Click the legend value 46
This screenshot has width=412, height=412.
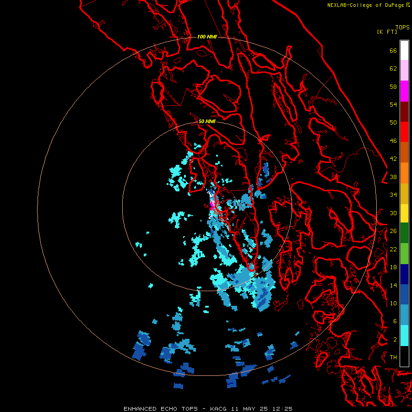point(393,141)
